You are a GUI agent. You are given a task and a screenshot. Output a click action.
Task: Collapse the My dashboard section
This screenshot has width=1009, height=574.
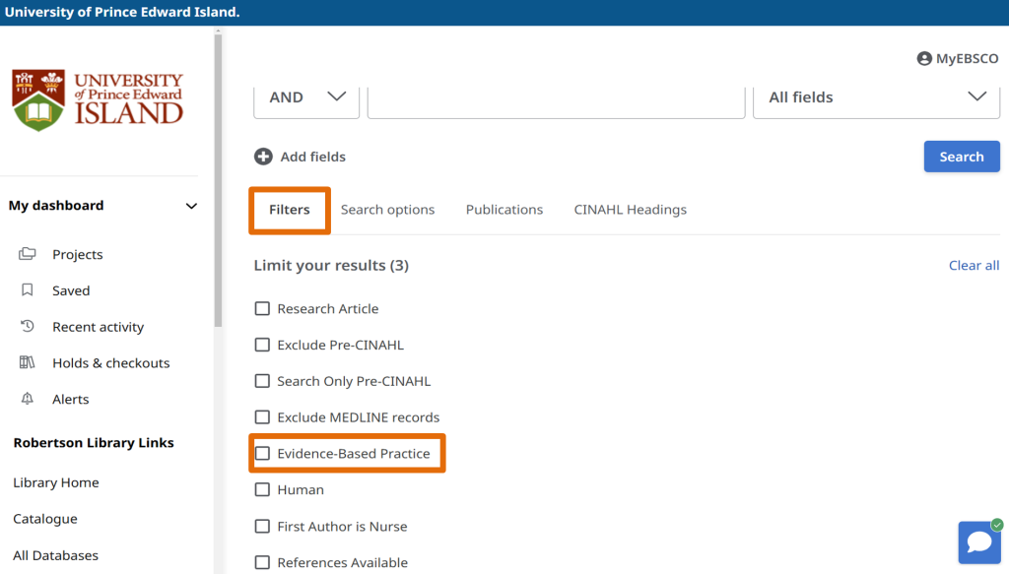pyautogui.click(x=191, y=206)
